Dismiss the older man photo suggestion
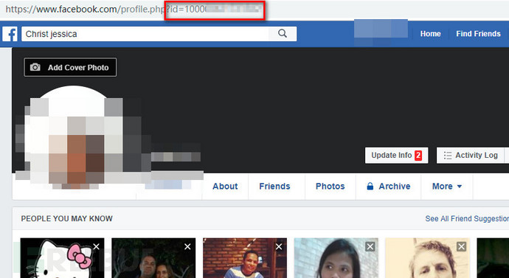The height and width of the screenshot is (278, 509). click(x=461, y=247)
